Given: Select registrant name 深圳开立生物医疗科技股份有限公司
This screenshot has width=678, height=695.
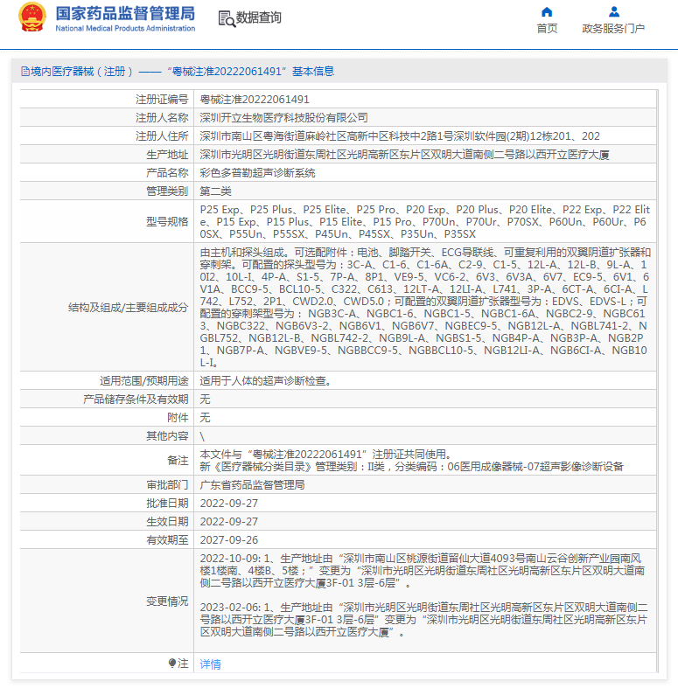Looking at the screenshot, I should point(283,118).
